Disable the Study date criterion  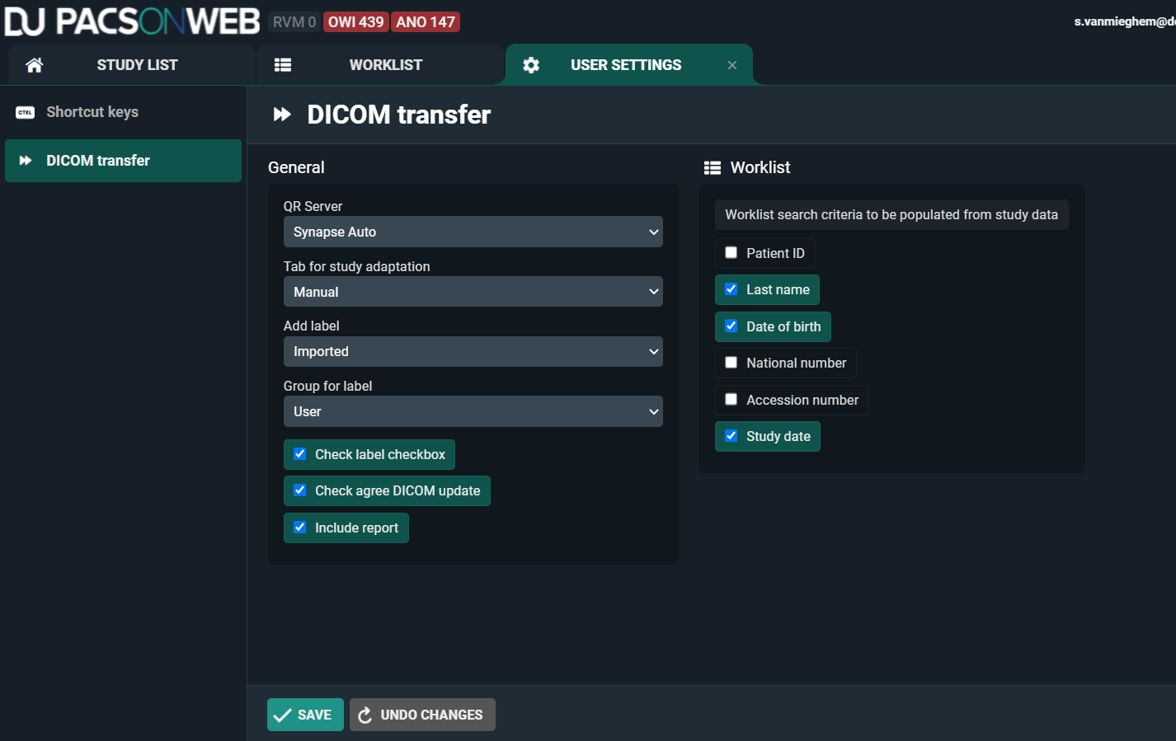point(731,436)
